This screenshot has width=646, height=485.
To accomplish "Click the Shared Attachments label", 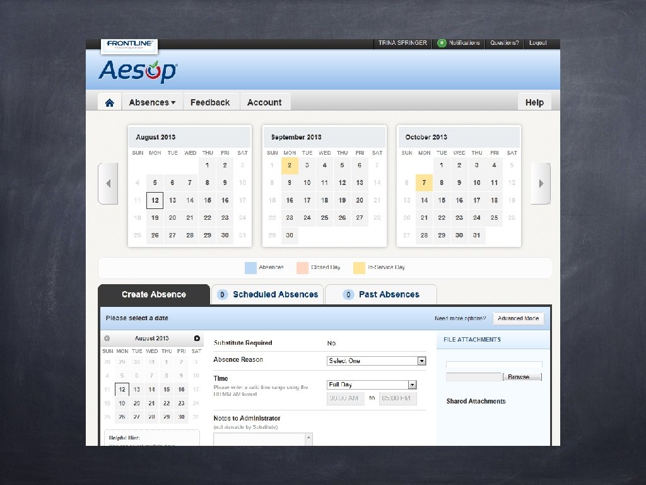I will (x=476, y=401).
